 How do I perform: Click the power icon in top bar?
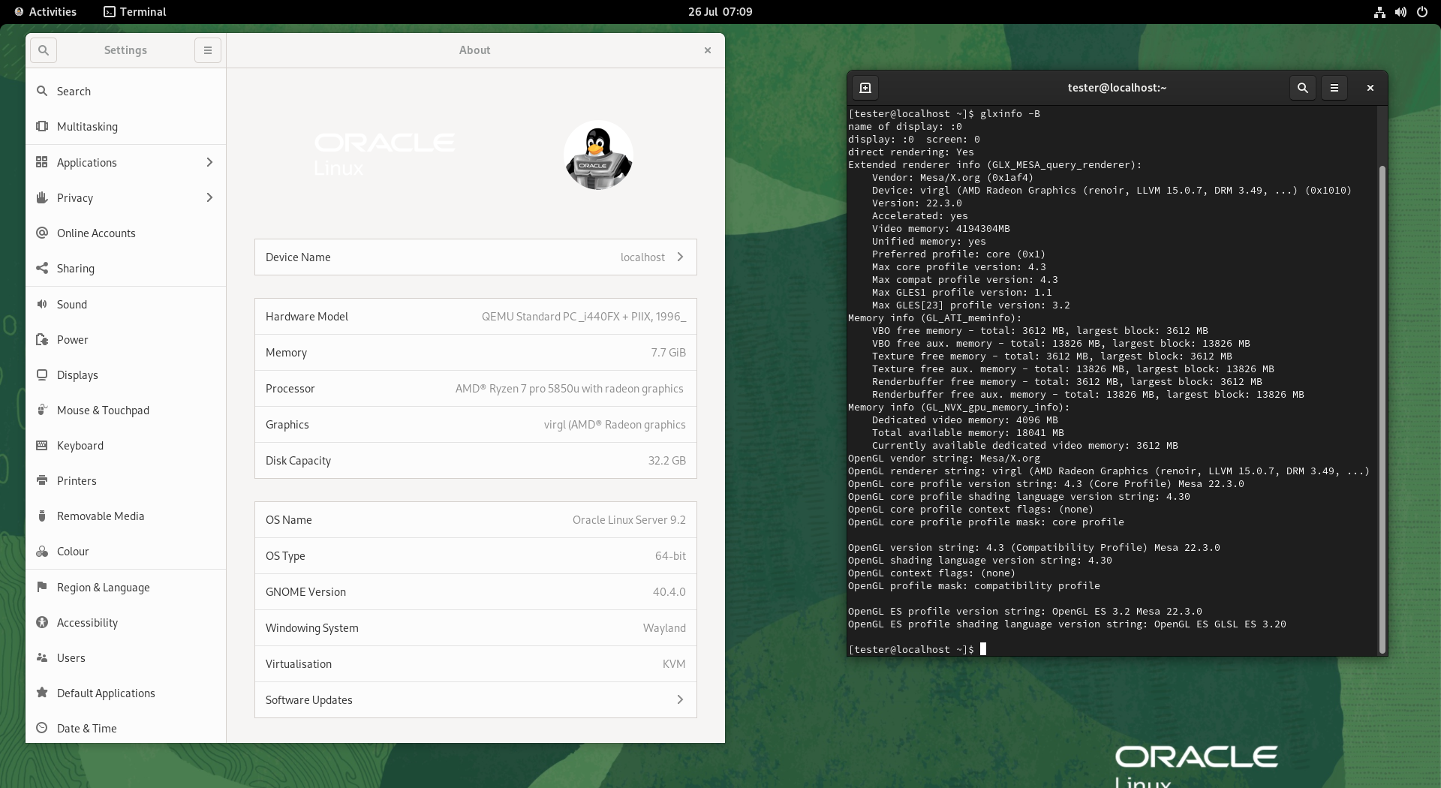pos(1421,12)
